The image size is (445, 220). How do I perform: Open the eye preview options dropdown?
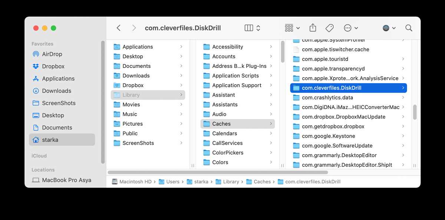click(389, 28)
